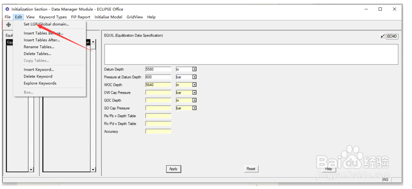The width and height of the screenshot is (412, 189).
Task: Click down arrow of first list scrollbar
Action: [x=31, y=170]
